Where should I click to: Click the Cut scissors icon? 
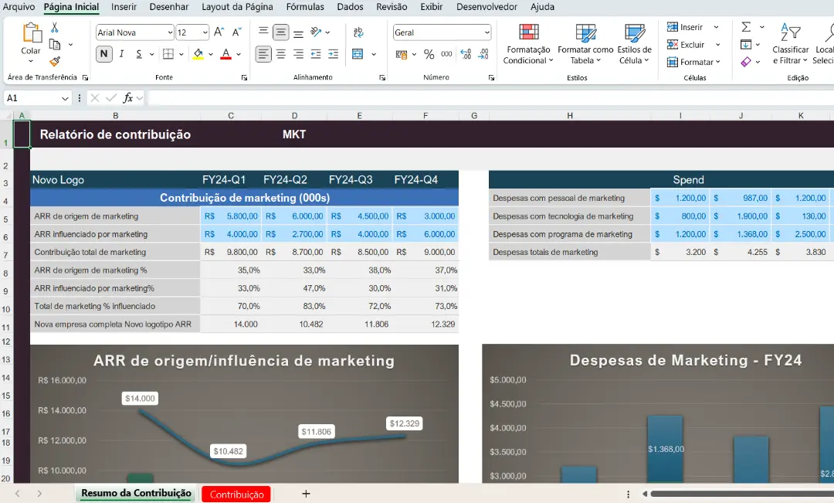pyautogui.click(x=55, y=27)
